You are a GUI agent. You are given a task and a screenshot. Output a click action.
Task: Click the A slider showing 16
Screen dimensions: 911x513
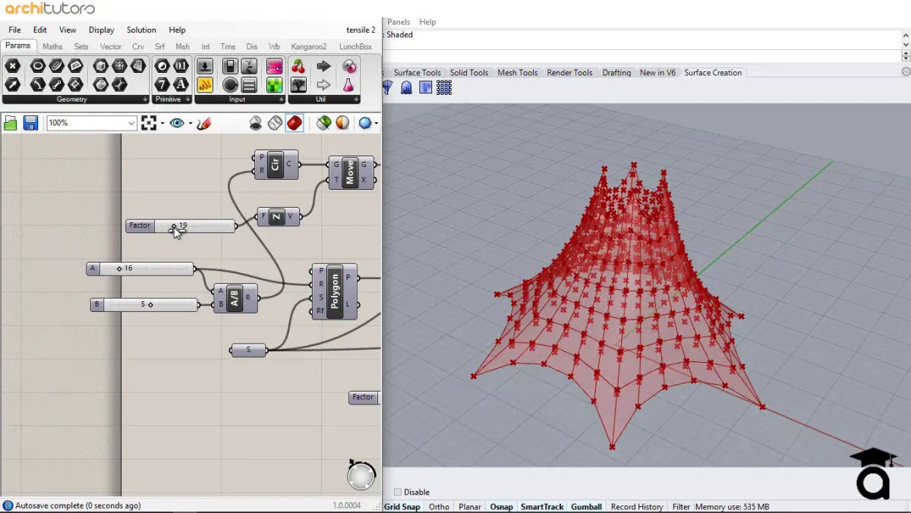140,268
